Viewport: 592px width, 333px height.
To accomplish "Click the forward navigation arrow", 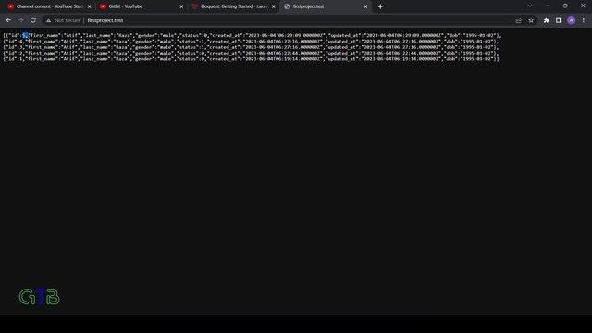I will pos(21,20).
